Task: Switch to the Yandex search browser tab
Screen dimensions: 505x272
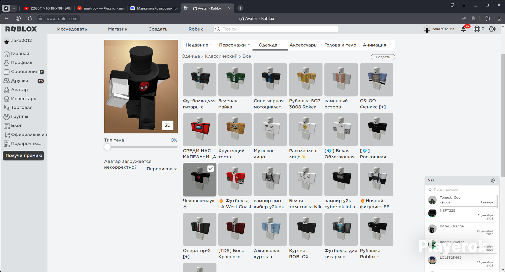Action: coord(101,8)
